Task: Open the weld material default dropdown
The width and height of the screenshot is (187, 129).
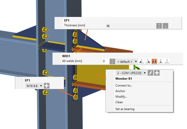Action: 127,61
